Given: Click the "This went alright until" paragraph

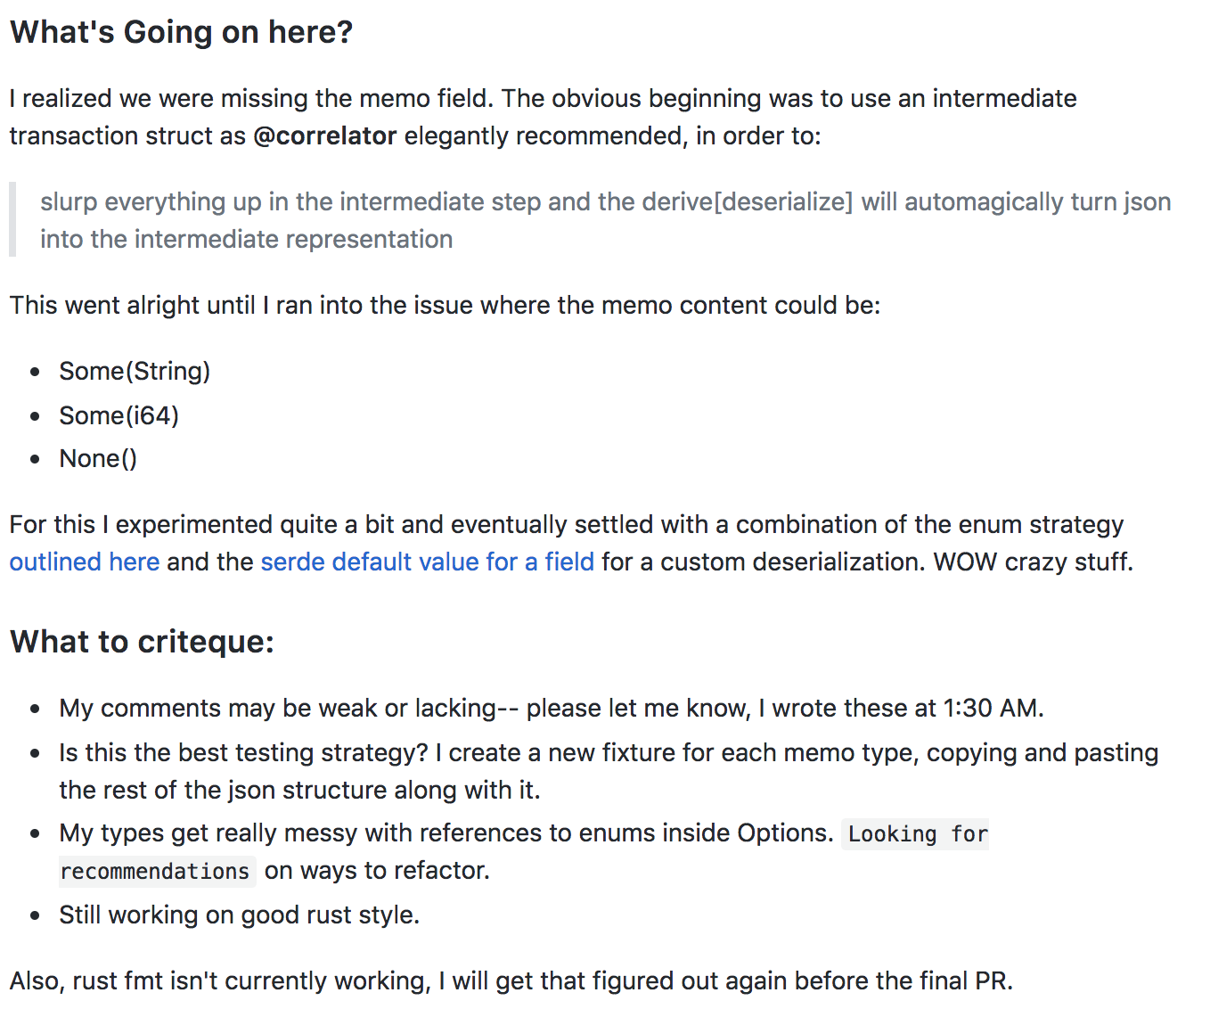Looking at the screenshot, I should 445,306.
